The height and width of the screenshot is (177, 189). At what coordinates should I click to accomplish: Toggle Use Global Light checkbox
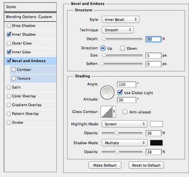120,92
